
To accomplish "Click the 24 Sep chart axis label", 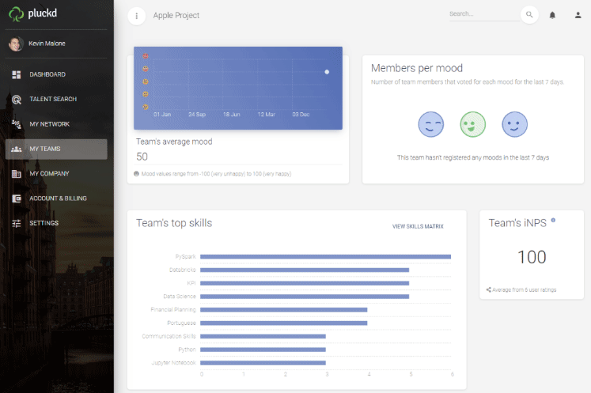I will [197, 115].
